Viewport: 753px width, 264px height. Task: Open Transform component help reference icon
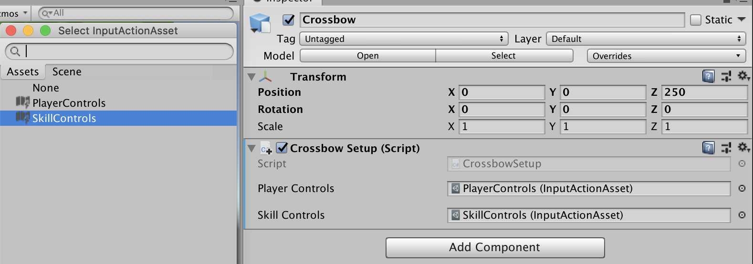tap(709, 76)
